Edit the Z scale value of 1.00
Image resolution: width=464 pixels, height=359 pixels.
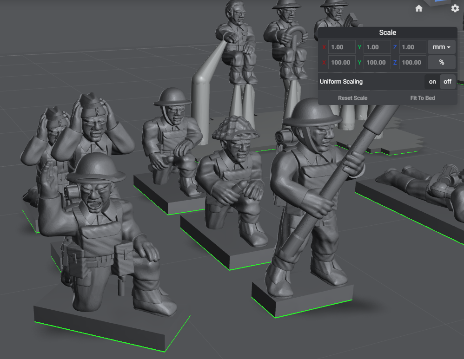pos(412,46)
